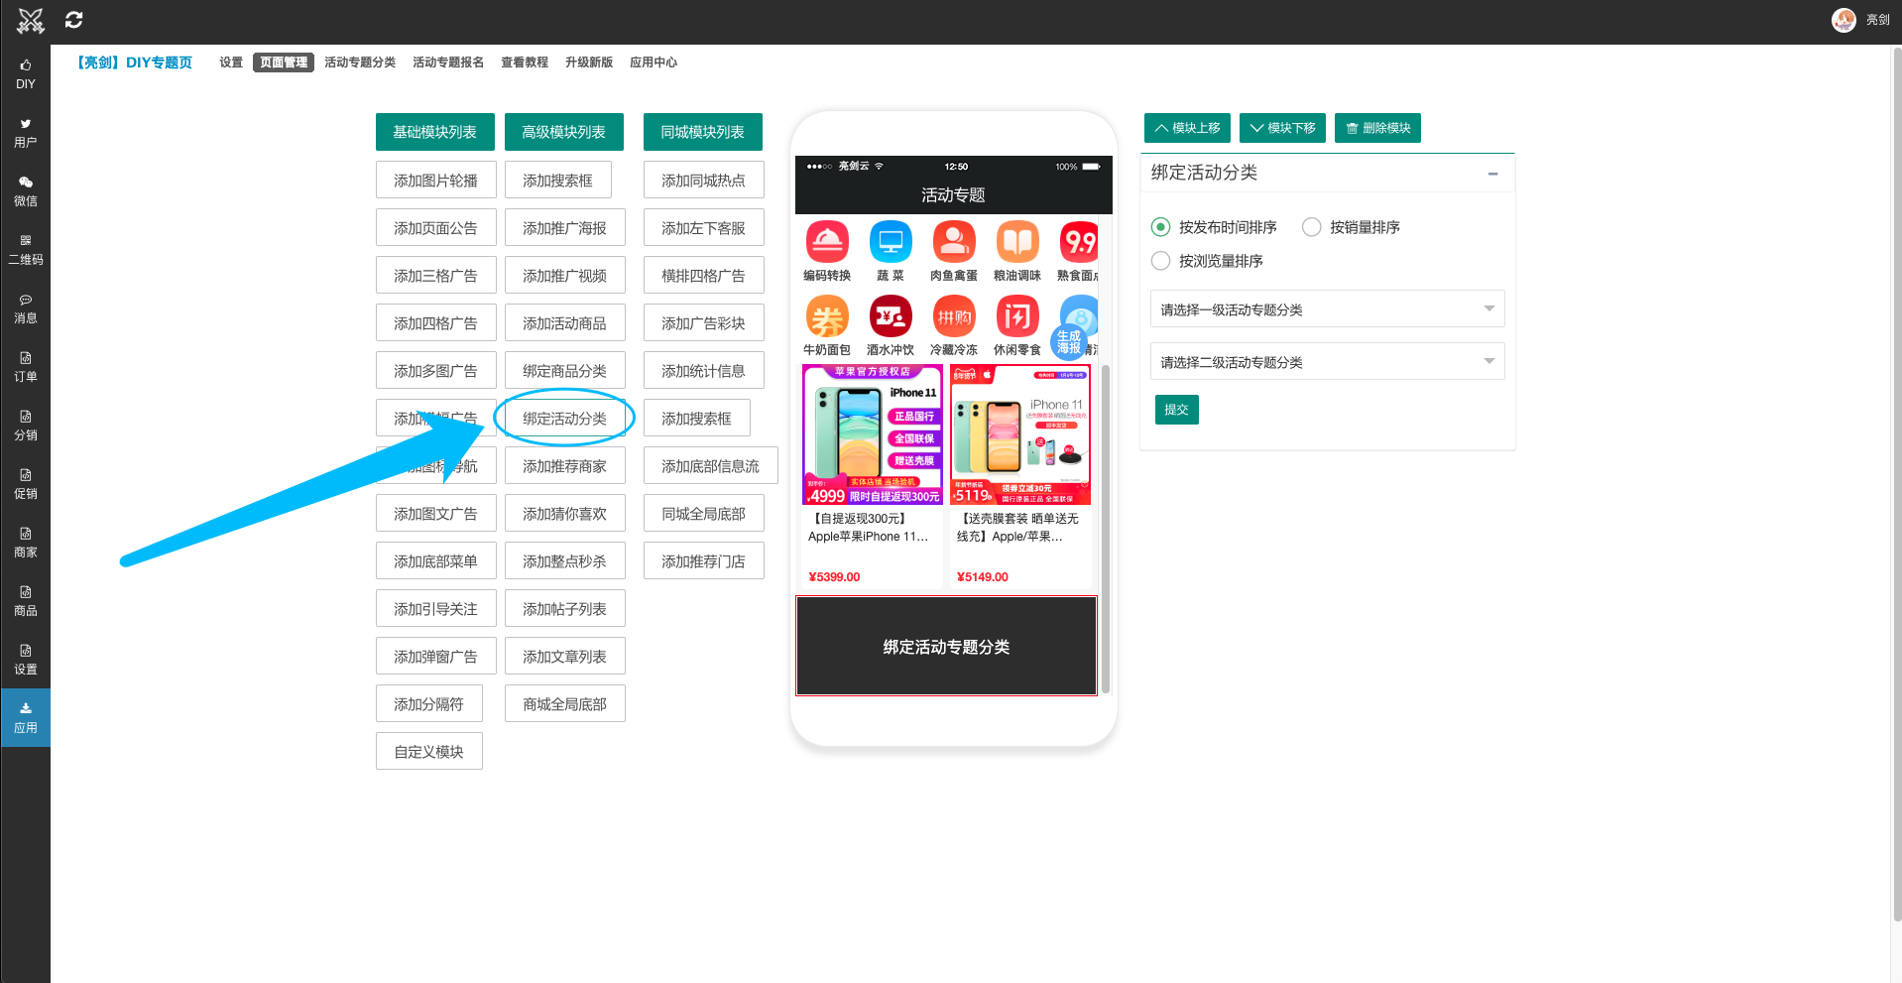Select the 按发布时间排序 radio button

point(1160,227)
